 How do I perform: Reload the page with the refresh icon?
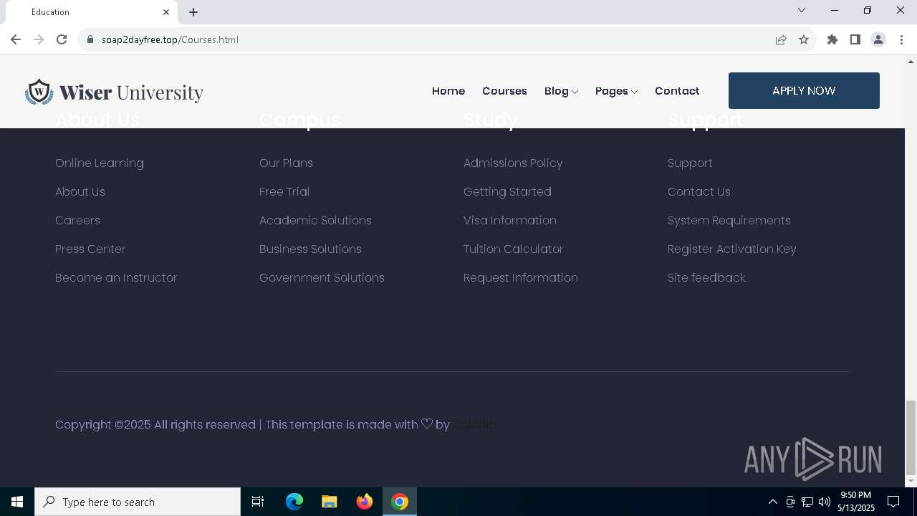point(62,39)
